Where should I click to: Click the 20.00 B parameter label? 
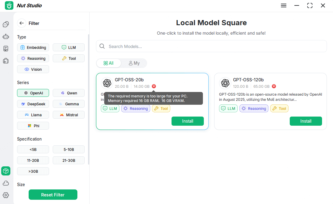tap(122, 86)
